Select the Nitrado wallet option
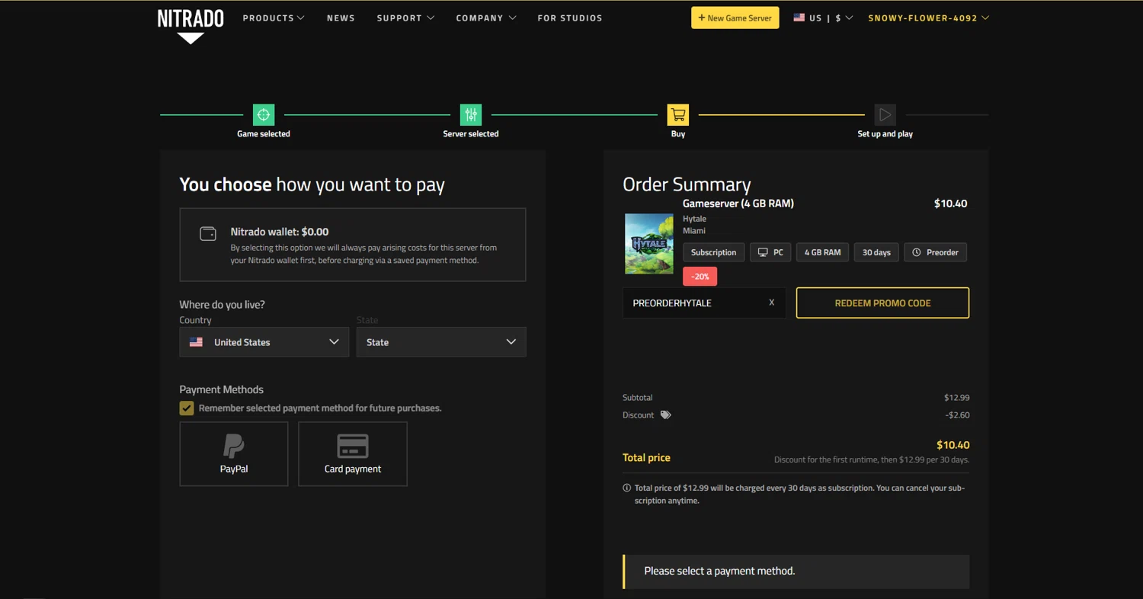This screenshot has height=599, width=1143. coord(353,245)
